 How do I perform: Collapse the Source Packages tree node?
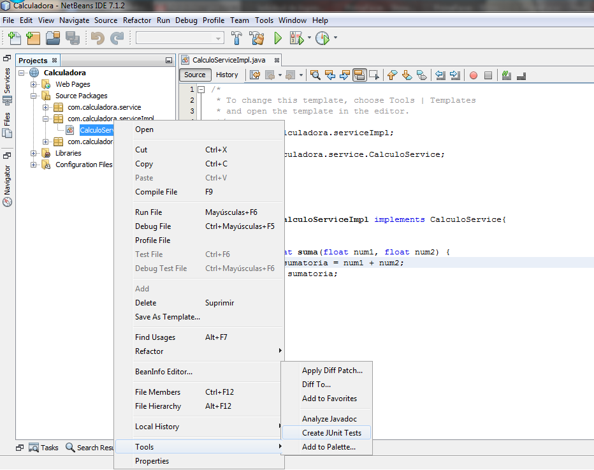(x=33, y=96)
